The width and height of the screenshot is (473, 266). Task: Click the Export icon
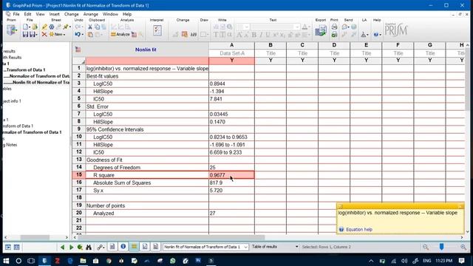[321, 30]
